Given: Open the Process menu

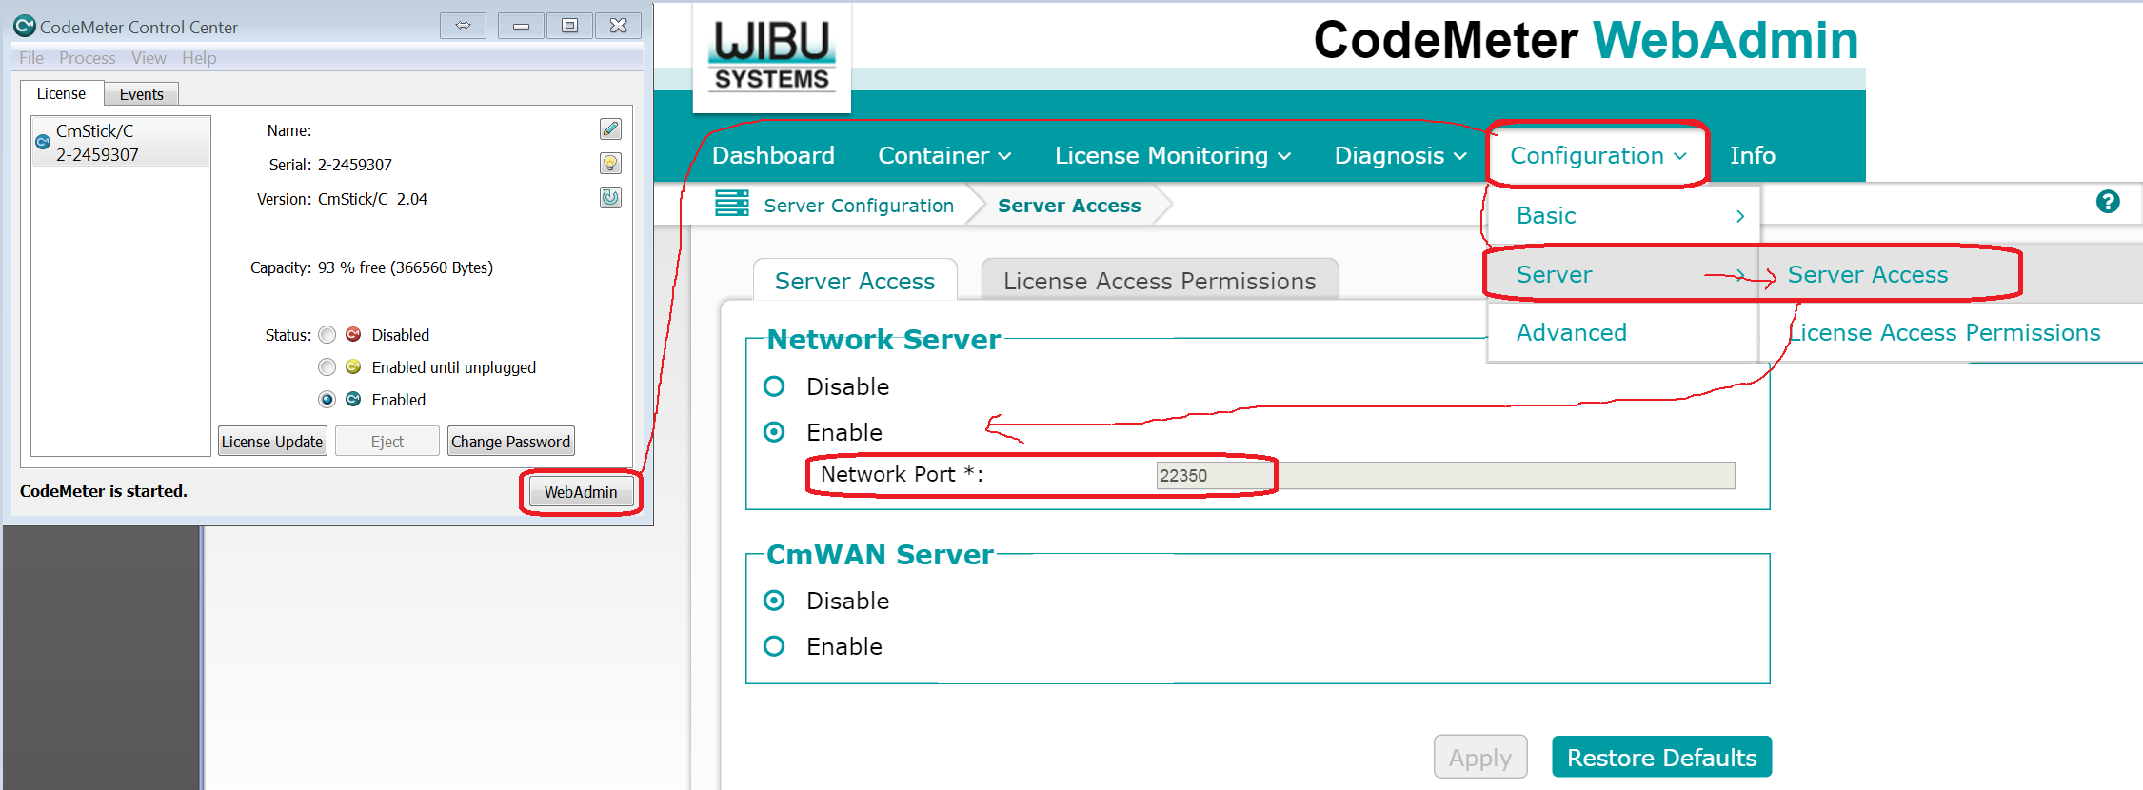Looking at the screenshot, I should (88, 58).
